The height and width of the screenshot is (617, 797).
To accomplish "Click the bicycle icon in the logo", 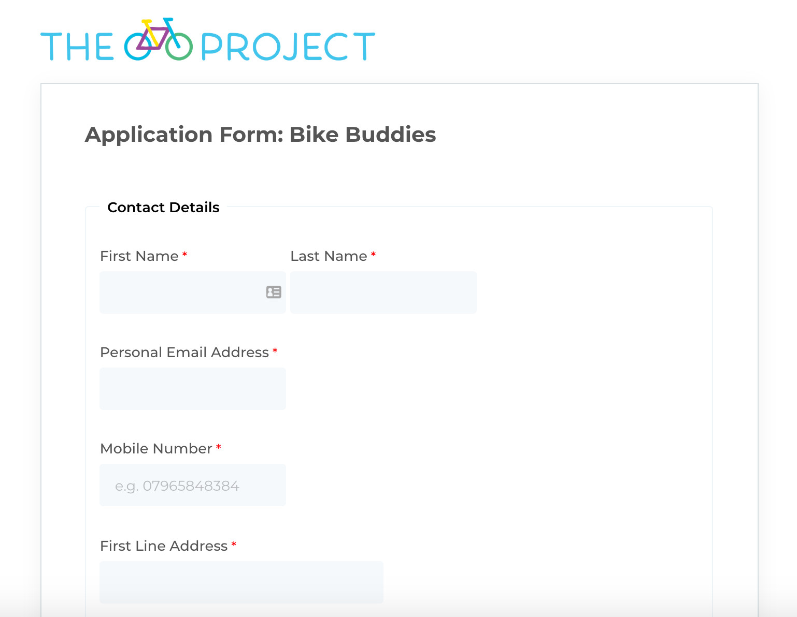I will click(x=158, y=40).
